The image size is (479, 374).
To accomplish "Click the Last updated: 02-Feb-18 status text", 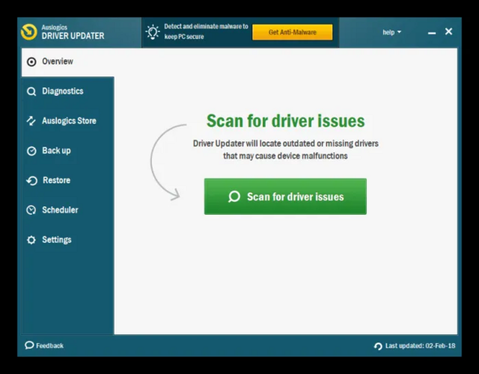I will point(421,346).
